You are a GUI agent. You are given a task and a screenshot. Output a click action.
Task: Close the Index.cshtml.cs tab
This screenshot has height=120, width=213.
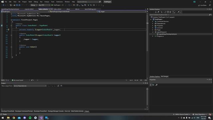click(x=52, y=9)
